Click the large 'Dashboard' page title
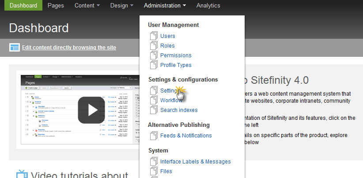 point(39,28)
